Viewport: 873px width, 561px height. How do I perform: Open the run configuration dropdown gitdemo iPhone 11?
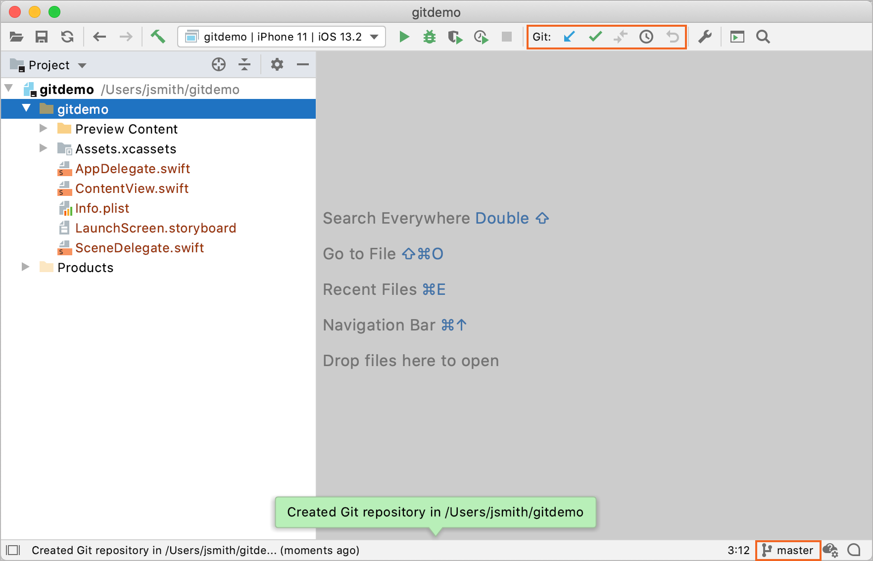(282, 37)
